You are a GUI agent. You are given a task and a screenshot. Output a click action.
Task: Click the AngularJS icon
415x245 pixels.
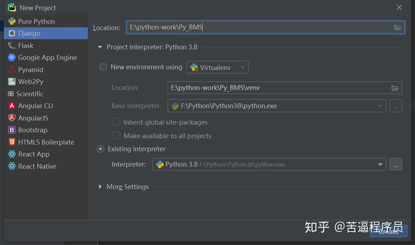tap(12, 118)
